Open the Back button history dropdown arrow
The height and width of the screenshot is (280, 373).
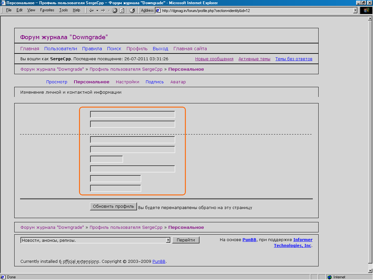point(97,10)
